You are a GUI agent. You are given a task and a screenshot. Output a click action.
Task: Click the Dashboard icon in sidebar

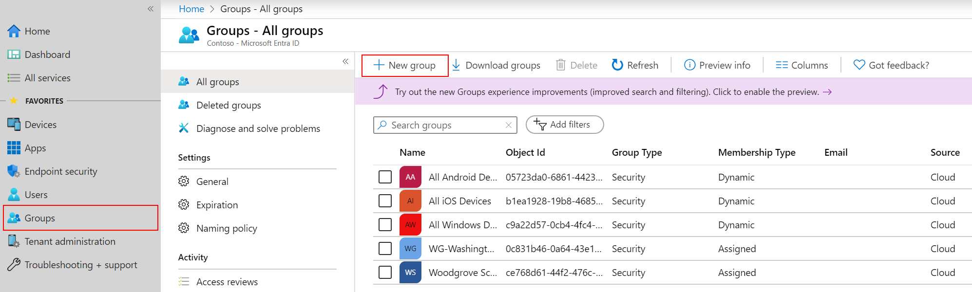click(14, 55)
